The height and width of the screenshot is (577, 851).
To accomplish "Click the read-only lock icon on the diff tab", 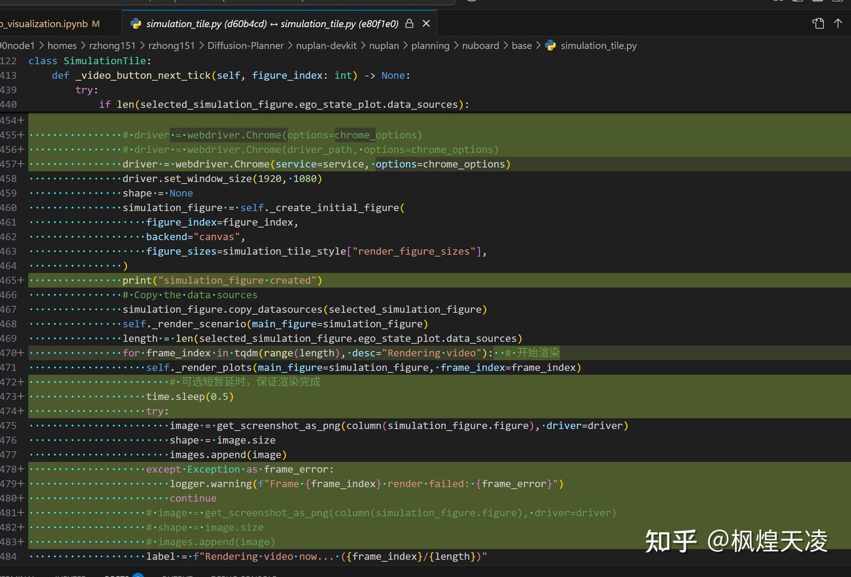I will (410, 24).
